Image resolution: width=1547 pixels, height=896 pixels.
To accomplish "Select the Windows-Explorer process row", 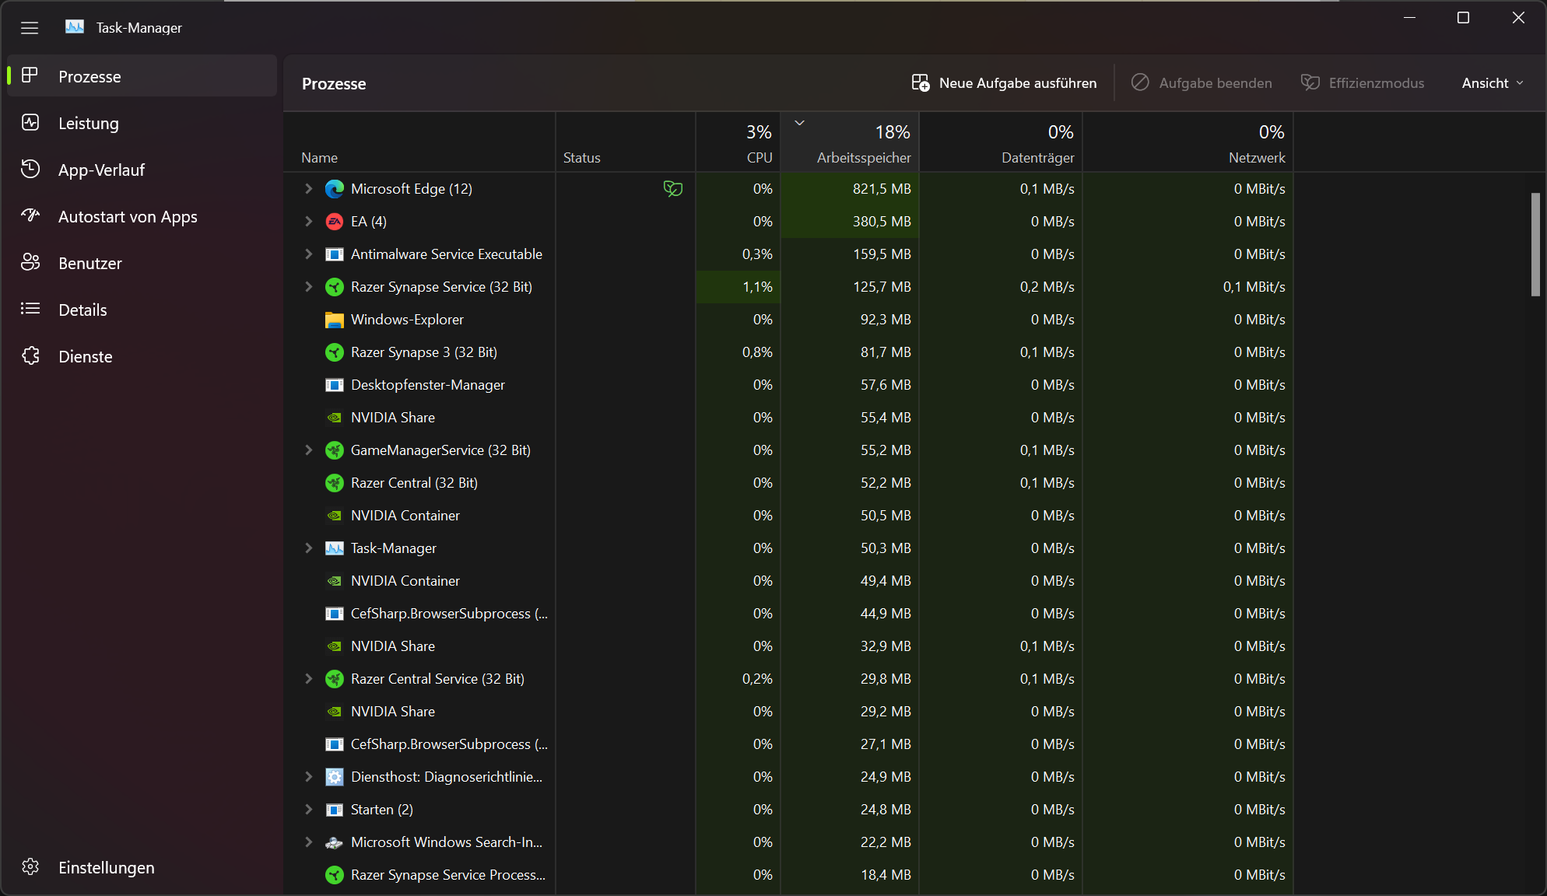I will tap(407, 320).
